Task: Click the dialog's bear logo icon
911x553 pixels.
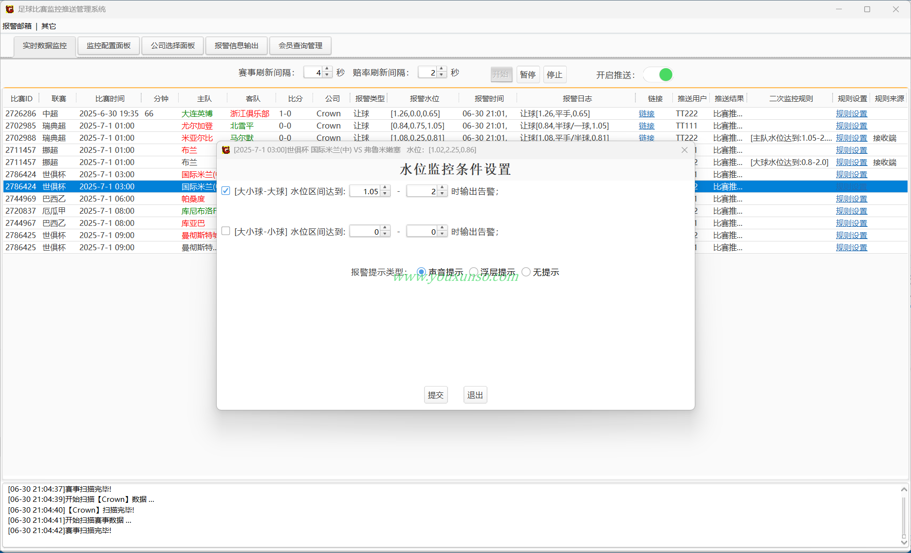Action: (x=226, y=150)
